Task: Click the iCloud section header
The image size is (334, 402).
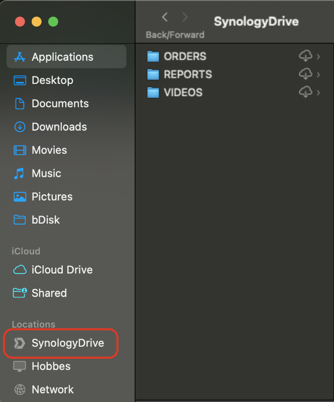Action: [26, 251]
